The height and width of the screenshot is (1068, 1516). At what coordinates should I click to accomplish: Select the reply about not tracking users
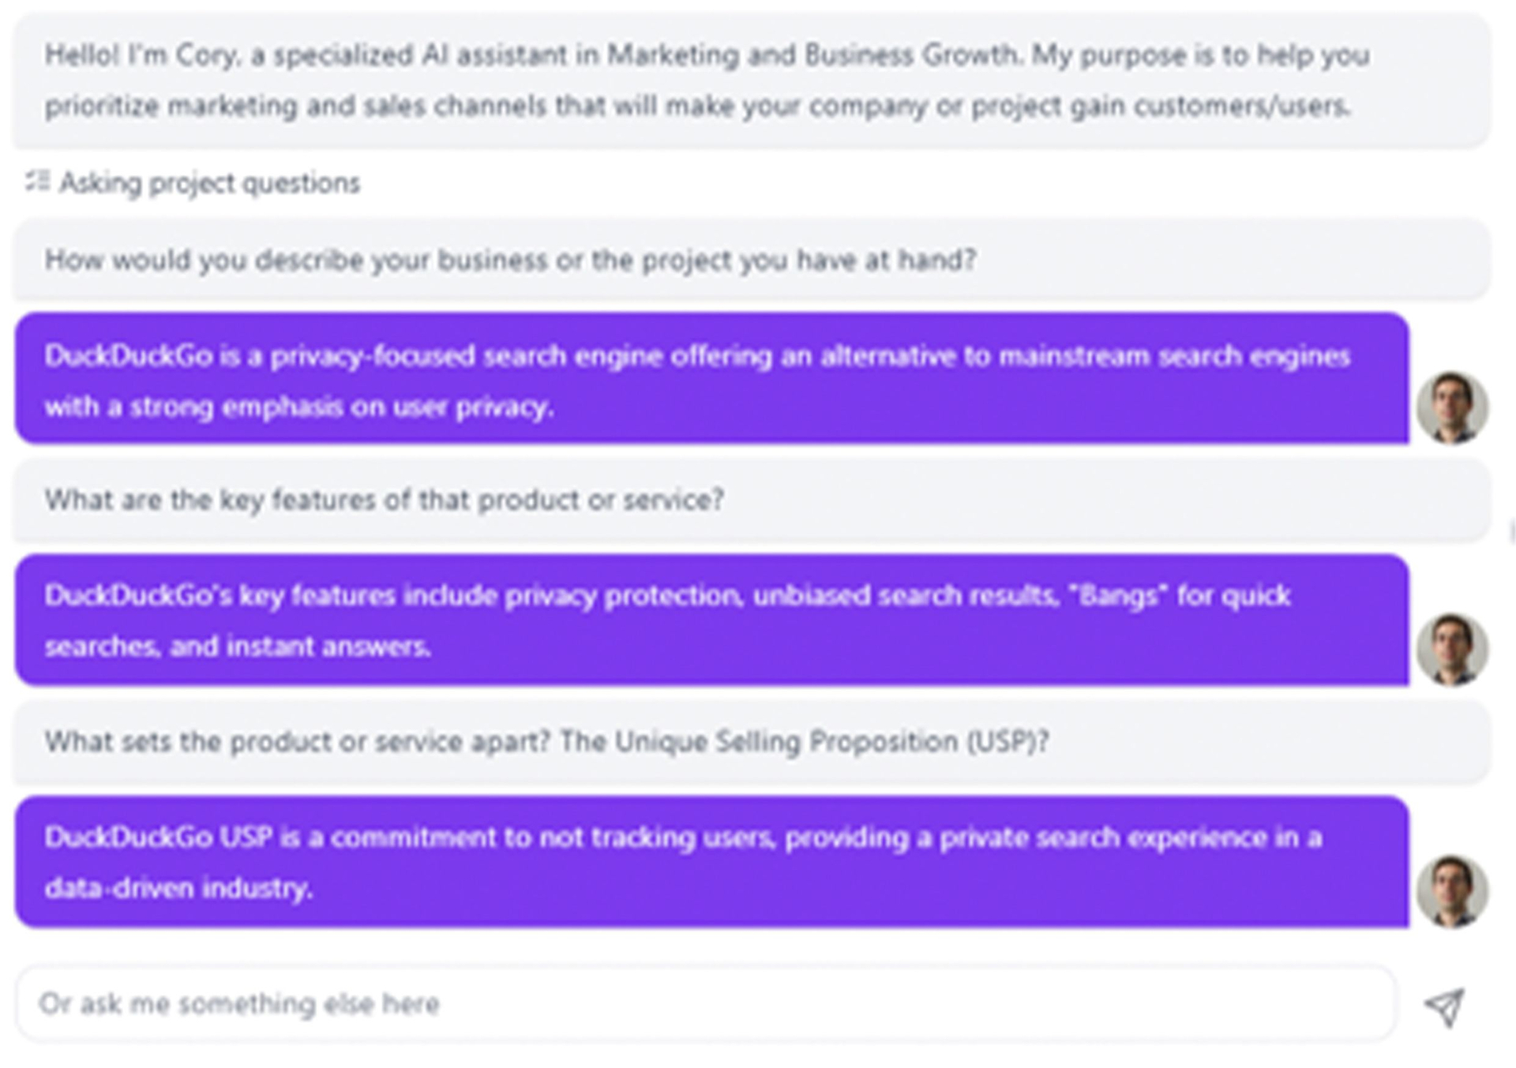point(711,862)
